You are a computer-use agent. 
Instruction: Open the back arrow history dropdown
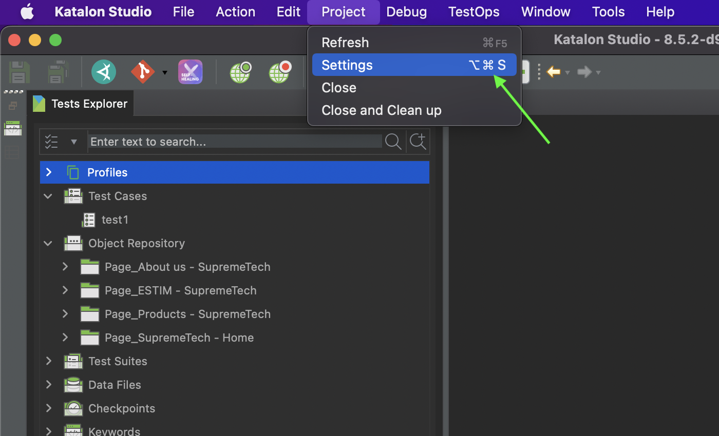coord(567,73)
